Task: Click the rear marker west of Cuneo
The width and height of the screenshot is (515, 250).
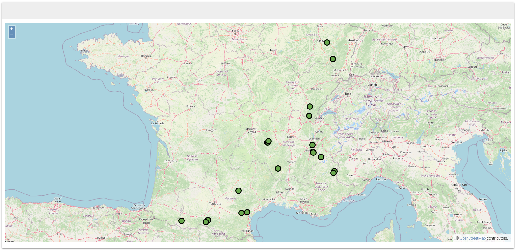Action: tap(335, 170)
